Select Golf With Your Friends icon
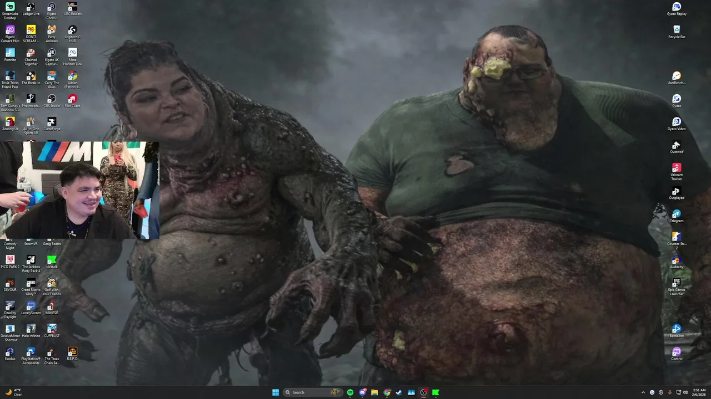This screenshot has height=399, width=711. [x=52, y=288]
